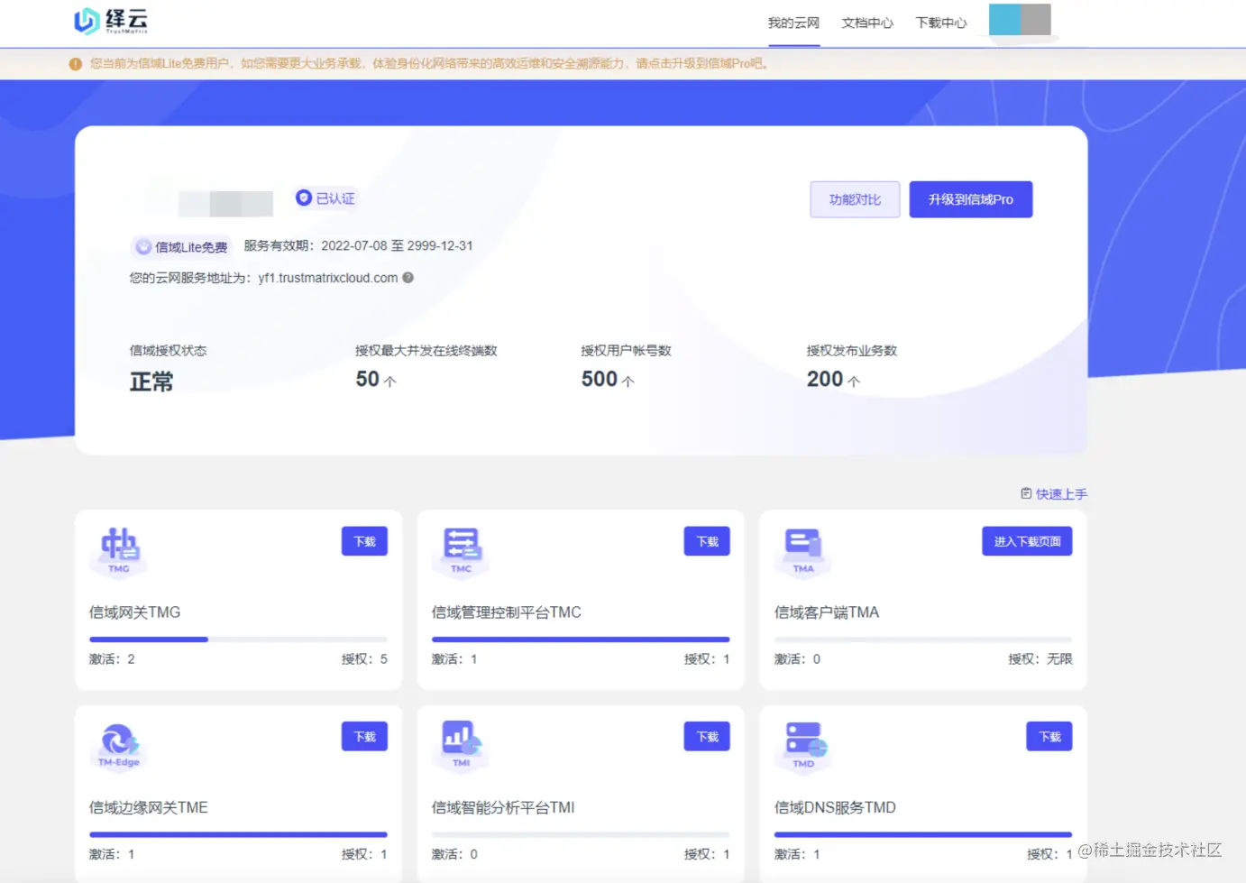Download 信域边缘网关TME
Viewport: 1246px width, 883px height.
coord(364,737)
